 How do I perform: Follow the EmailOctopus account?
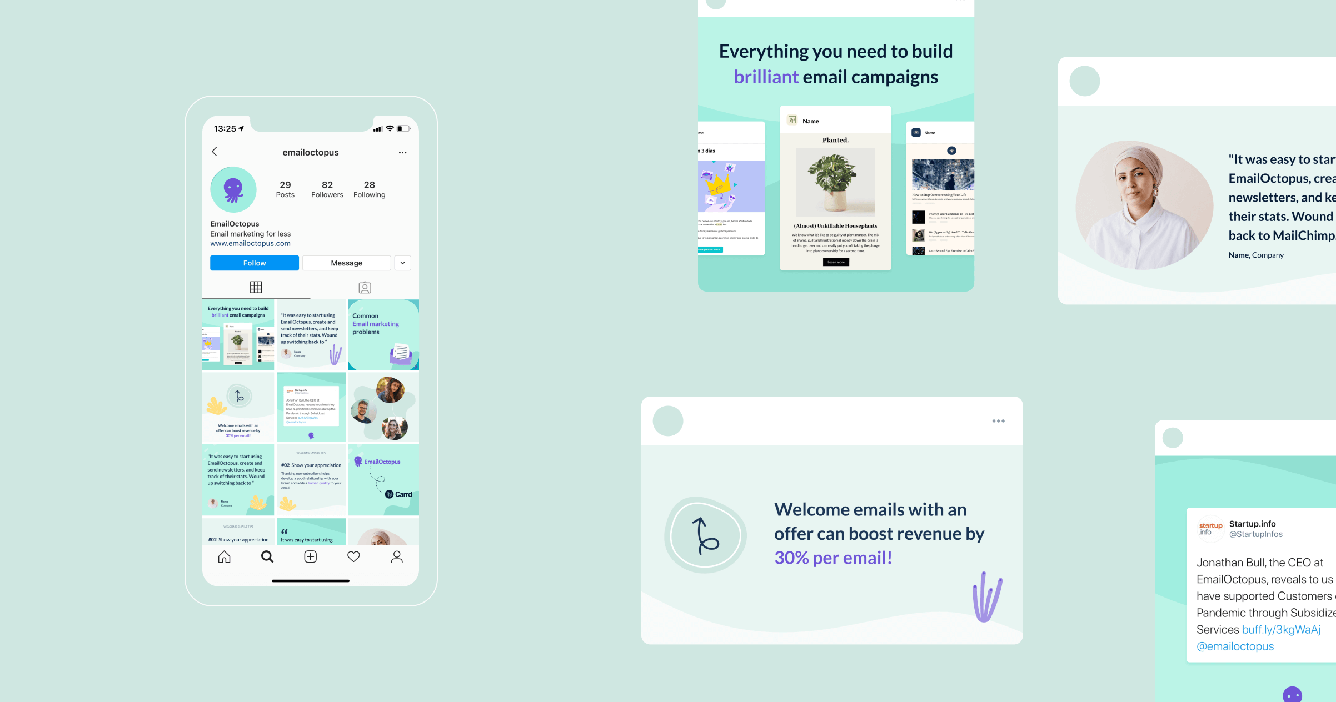pos(255,262)
